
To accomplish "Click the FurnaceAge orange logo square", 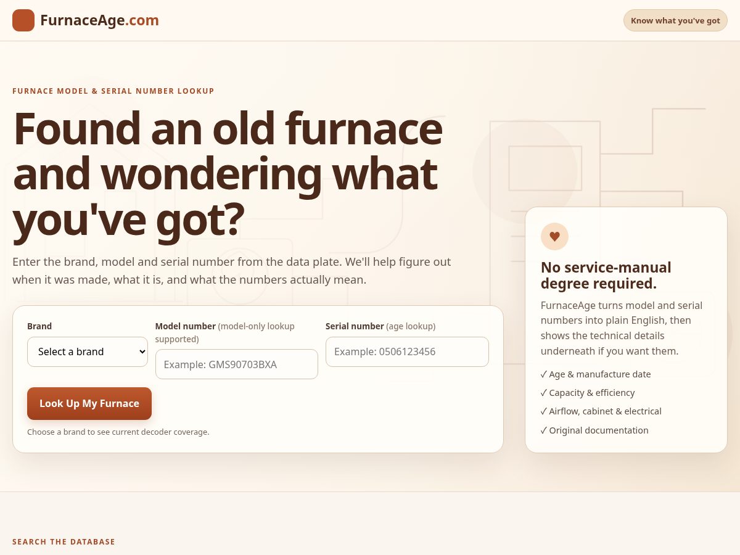I will tap(23, 20).
